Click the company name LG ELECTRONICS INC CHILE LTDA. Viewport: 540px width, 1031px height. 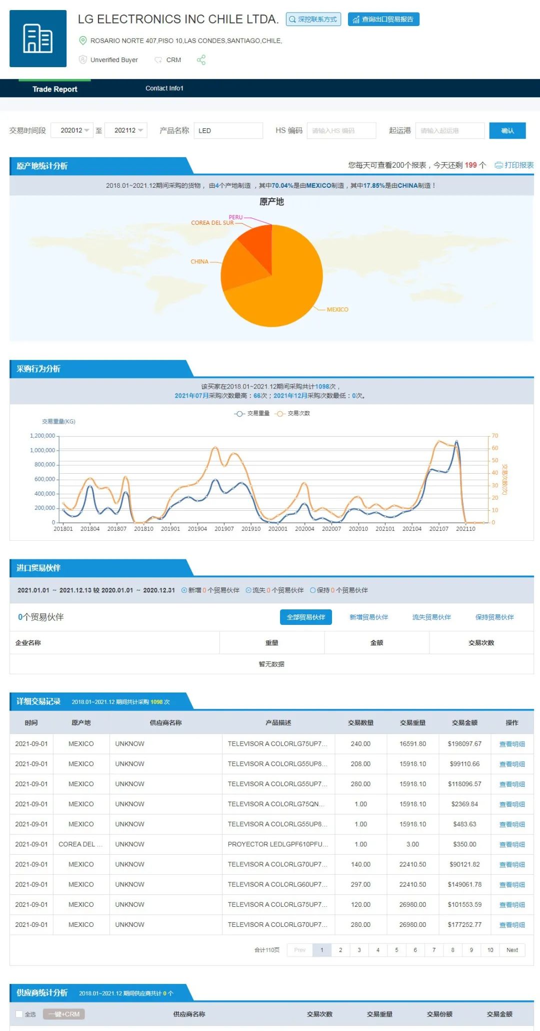tap(178, 19)
